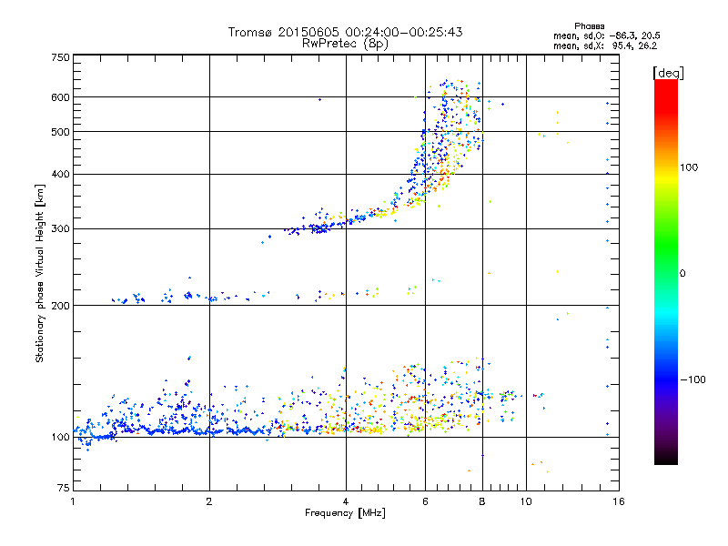Click the 'RwPretec (8p)' subtitle
Viewport: 728px width, 546px height.
345,44
